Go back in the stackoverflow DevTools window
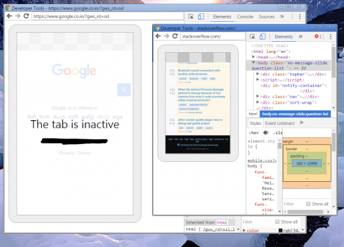Image resolution: width=344 pixels, height=247 pixels. pos(158,36)
